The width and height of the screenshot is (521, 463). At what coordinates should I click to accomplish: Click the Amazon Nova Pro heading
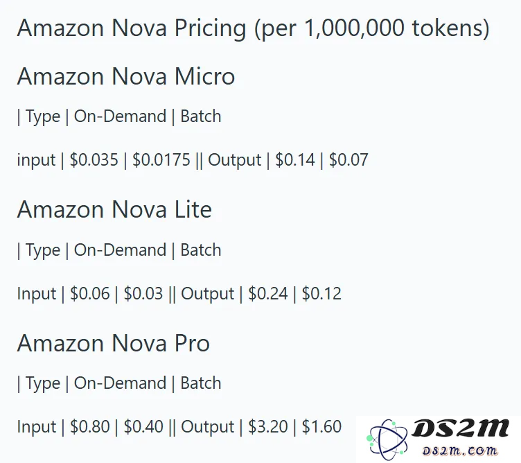(114, 343)
